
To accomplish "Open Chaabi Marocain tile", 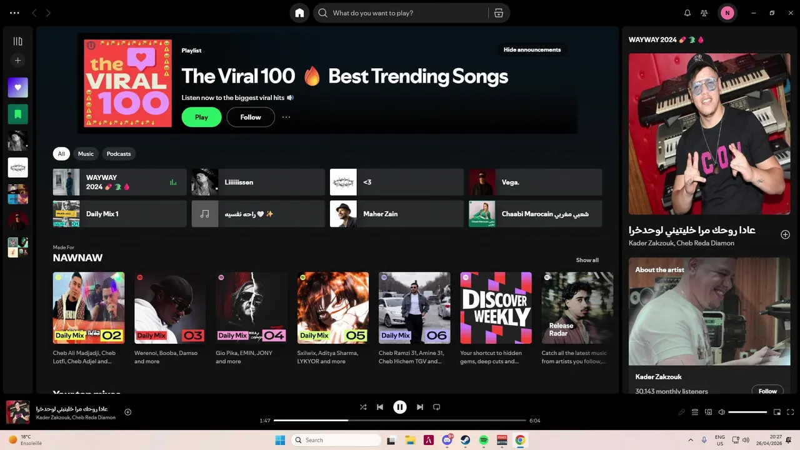I will [535, 214].
